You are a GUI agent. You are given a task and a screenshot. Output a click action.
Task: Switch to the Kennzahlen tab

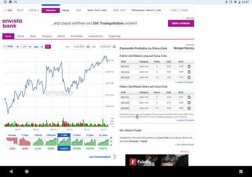(x=76, y=36)
